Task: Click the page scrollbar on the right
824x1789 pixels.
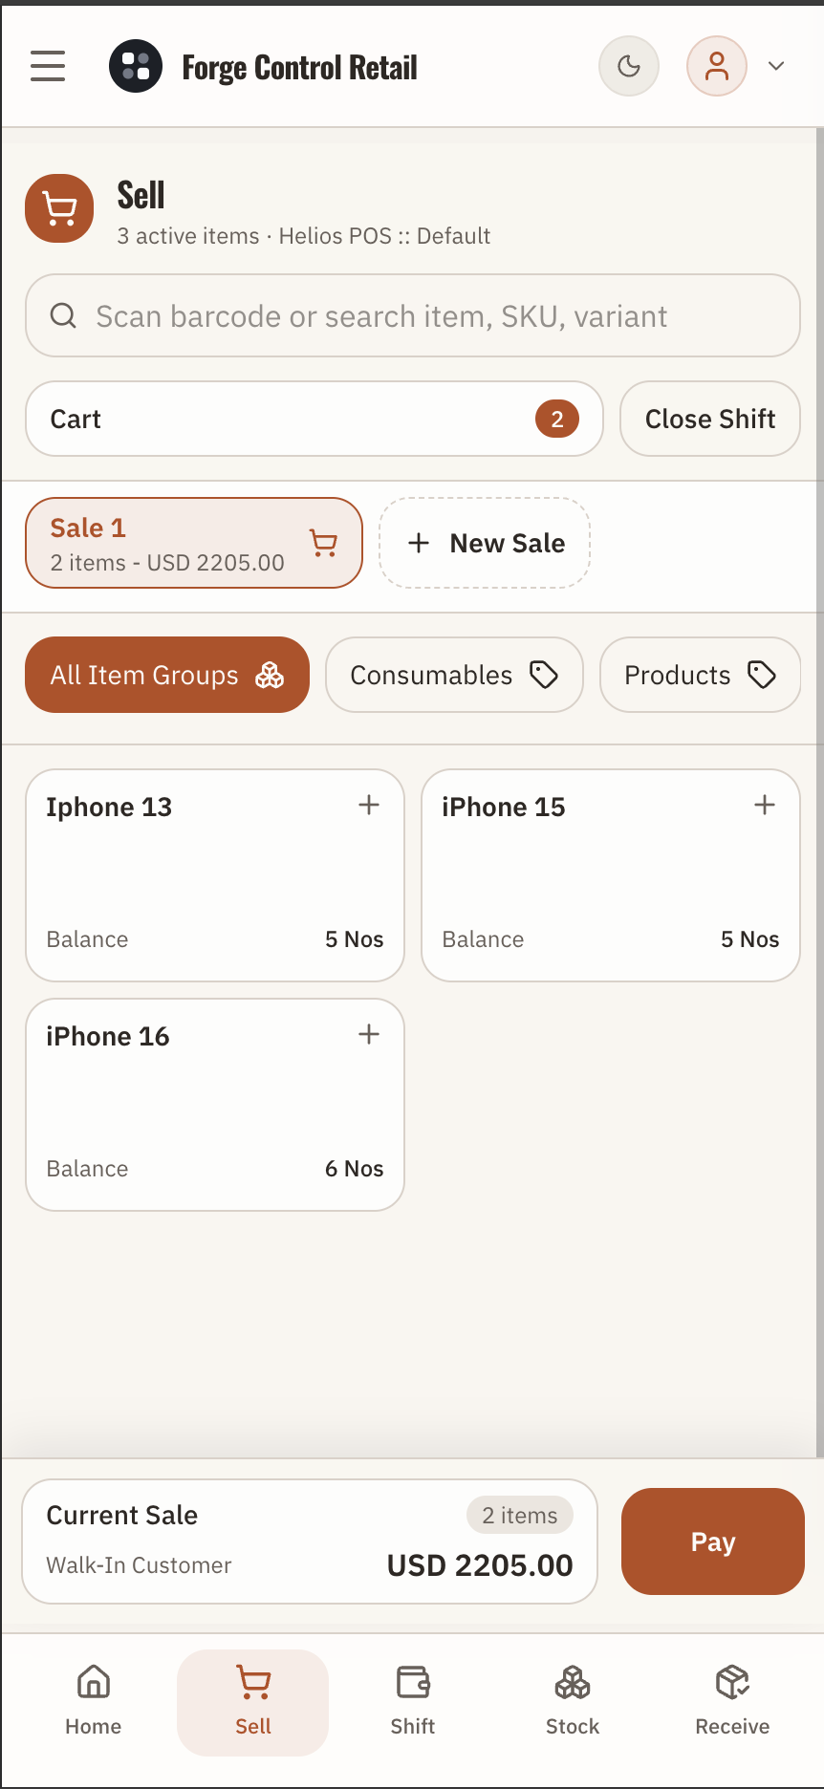Action: pos(819,793)
